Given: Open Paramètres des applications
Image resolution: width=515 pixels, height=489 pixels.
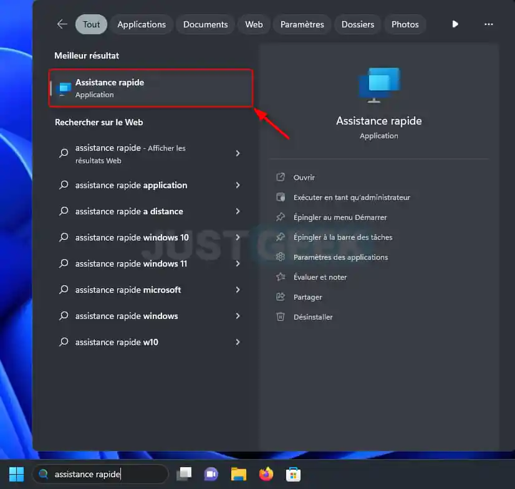Looking at the screenshot, I should coord(340,257).
